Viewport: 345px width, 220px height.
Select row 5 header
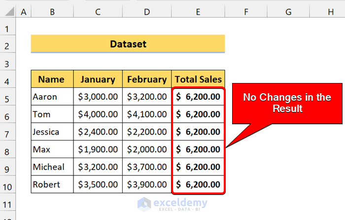(7, 97)
